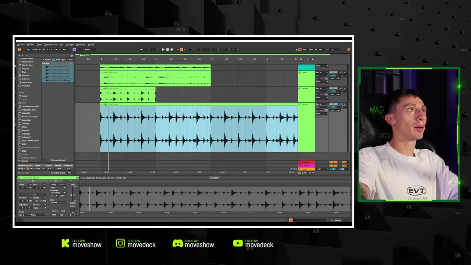Click the Set locator button
471x265 pixels.
[301, 59]
